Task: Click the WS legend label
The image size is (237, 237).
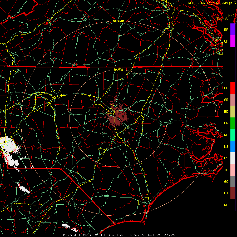Action: click(226, 146)
